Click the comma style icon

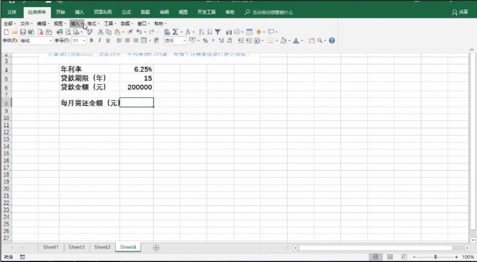213,40
